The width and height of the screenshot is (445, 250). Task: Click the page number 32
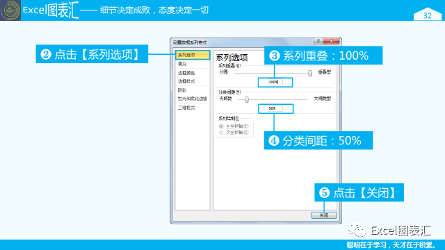pos(428,15)
